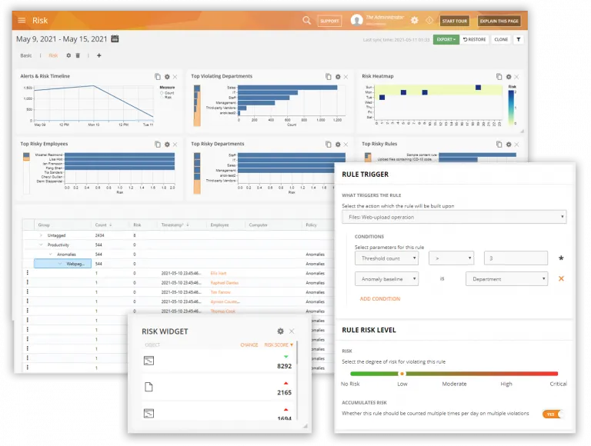591x446 pixels.
Task: Sort Risk Widget by Risk Score
Action: click(x=279, y=345)
